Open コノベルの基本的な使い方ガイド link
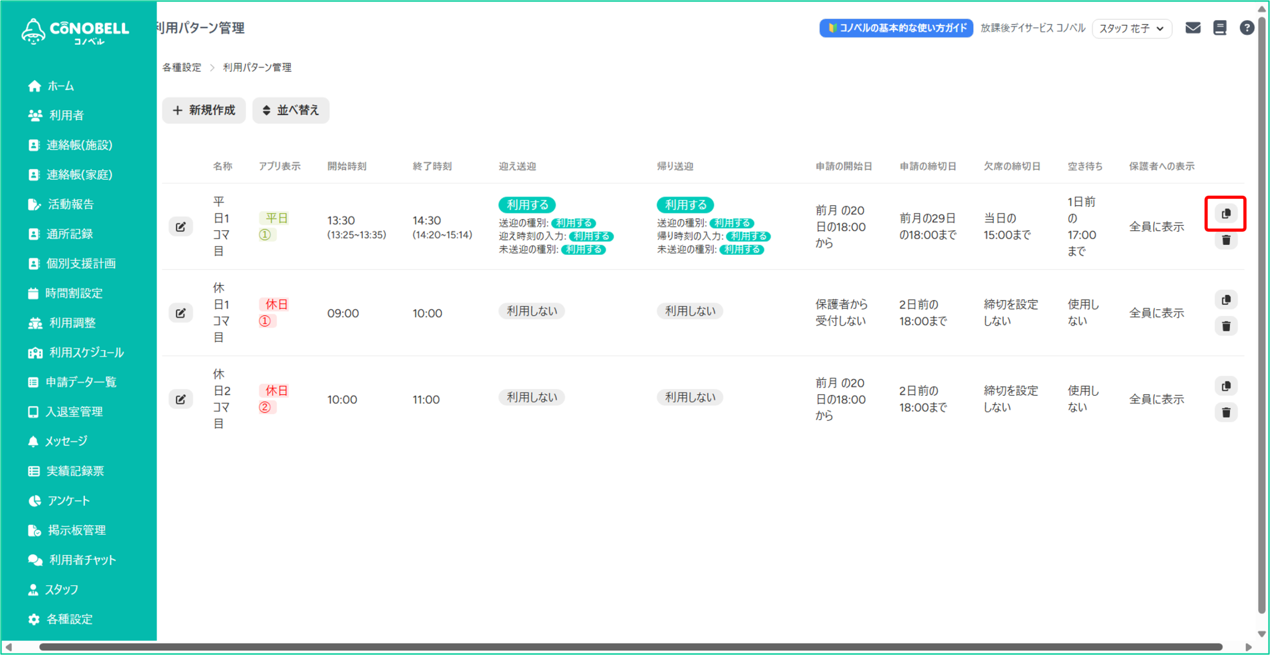The image size is (1270, 655). tap(896, 28)
